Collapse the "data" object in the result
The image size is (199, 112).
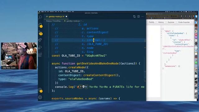click(x=161, y=31)
